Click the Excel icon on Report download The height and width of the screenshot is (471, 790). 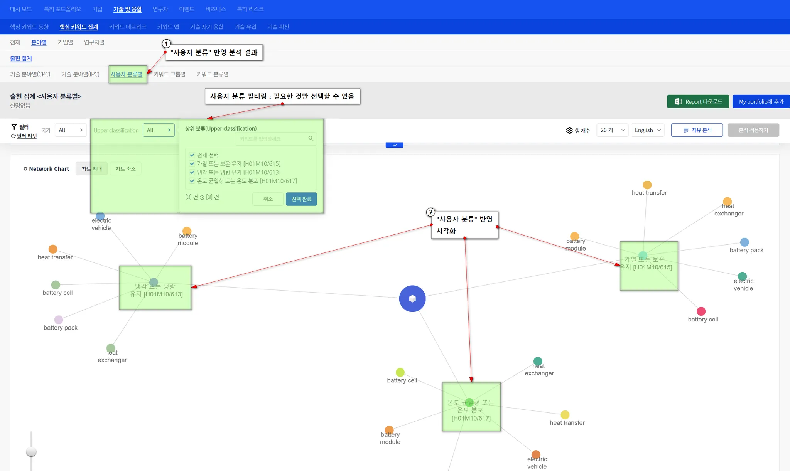pos(678,101)
